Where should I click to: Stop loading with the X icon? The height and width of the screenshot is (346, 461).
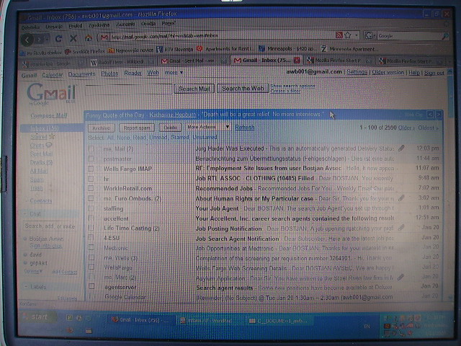(73, 38)
